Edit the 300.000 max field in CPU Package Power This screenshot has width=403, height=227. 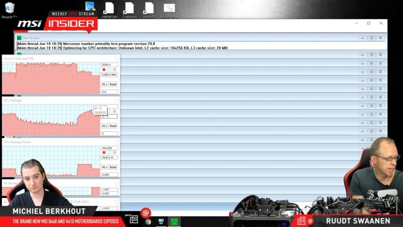tap(109, 148)
